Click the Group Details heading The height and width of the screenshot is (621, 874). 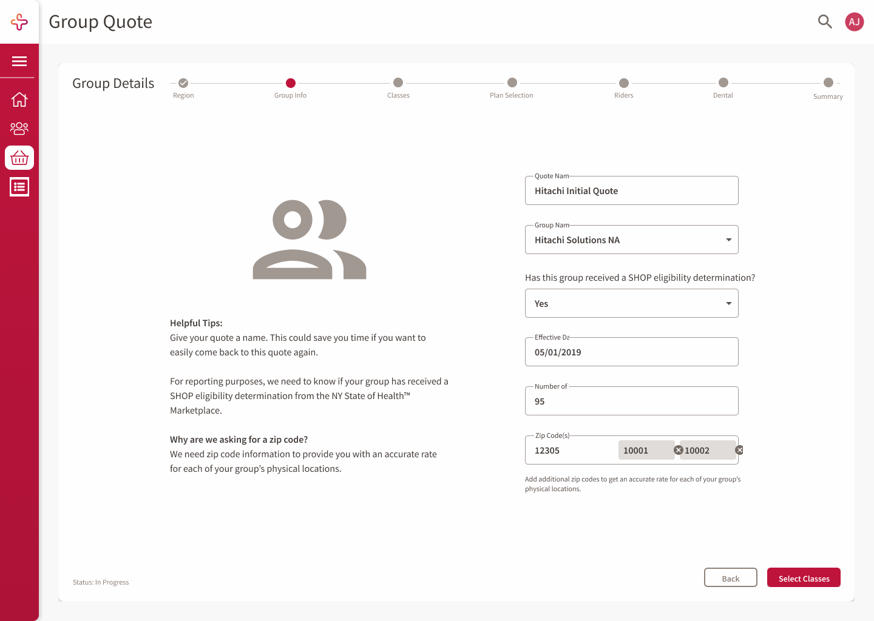coord(113,83)
